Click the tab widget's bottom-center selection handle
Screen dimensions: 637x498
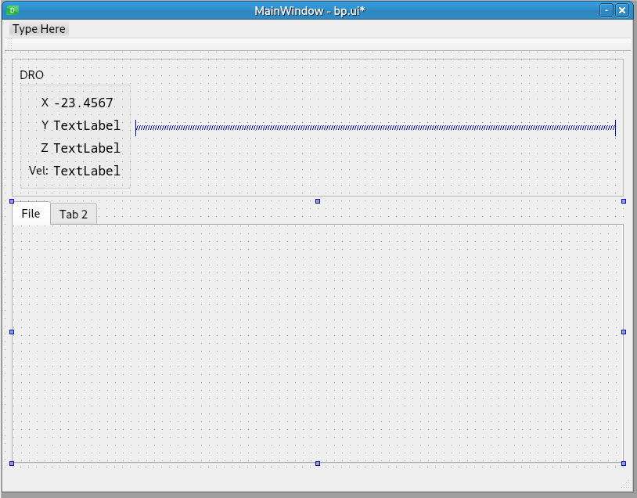click(x=318, y=464)
